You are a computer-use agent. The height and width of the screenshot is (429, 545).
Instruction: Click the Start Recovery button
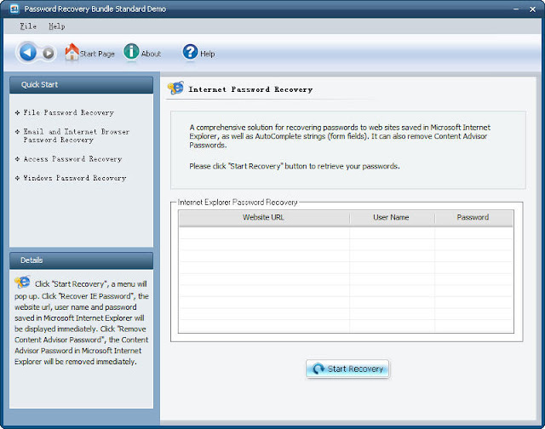[x=347, y=369]
